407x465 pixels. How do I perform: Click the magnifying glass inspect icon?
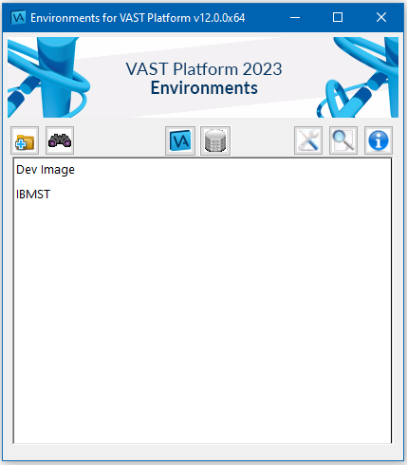coord(343,140)
